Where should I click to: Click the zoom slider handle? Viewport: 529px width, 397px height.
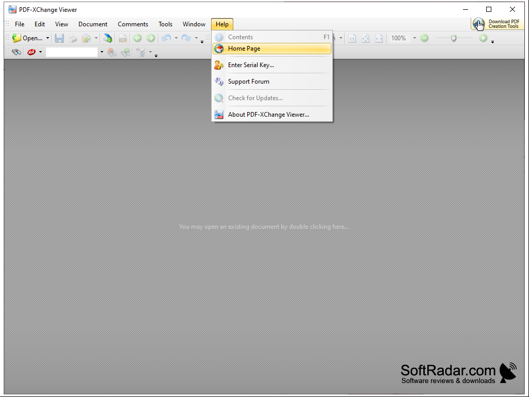454,38
